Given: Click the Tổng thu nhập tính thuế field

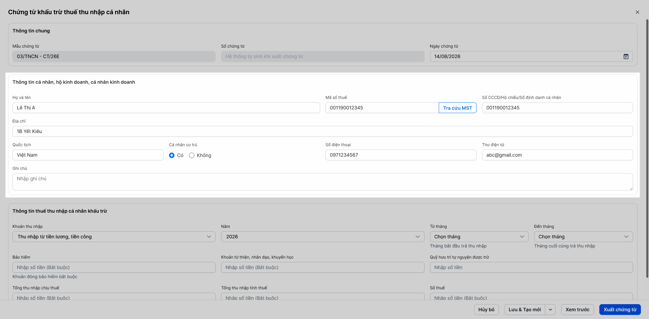Looking at the screenshot, I should [323, 297].
